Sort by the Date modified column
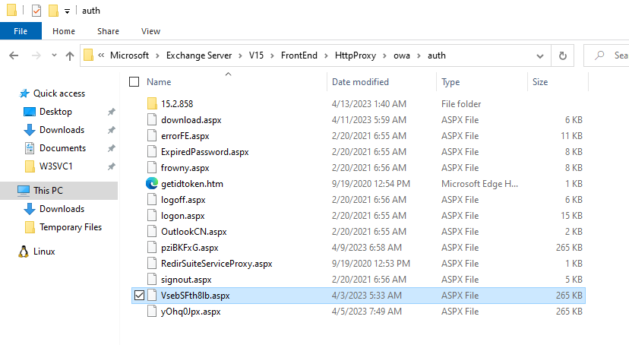 [360, 82]
